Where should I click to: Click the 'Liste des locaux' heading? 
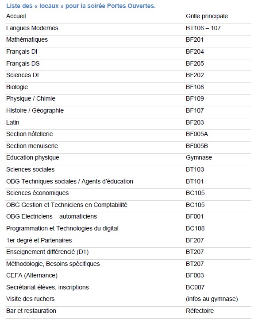coord(81,6)
